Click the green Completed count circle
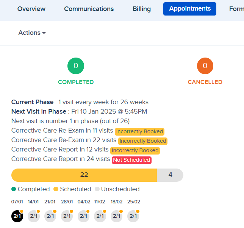This screenshot has width=244, height=228. click(76, 66)
